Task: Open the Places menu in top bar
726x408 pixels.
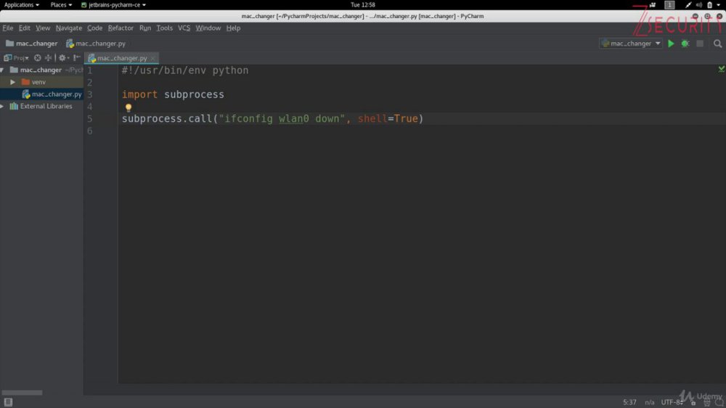Action: 61,4
